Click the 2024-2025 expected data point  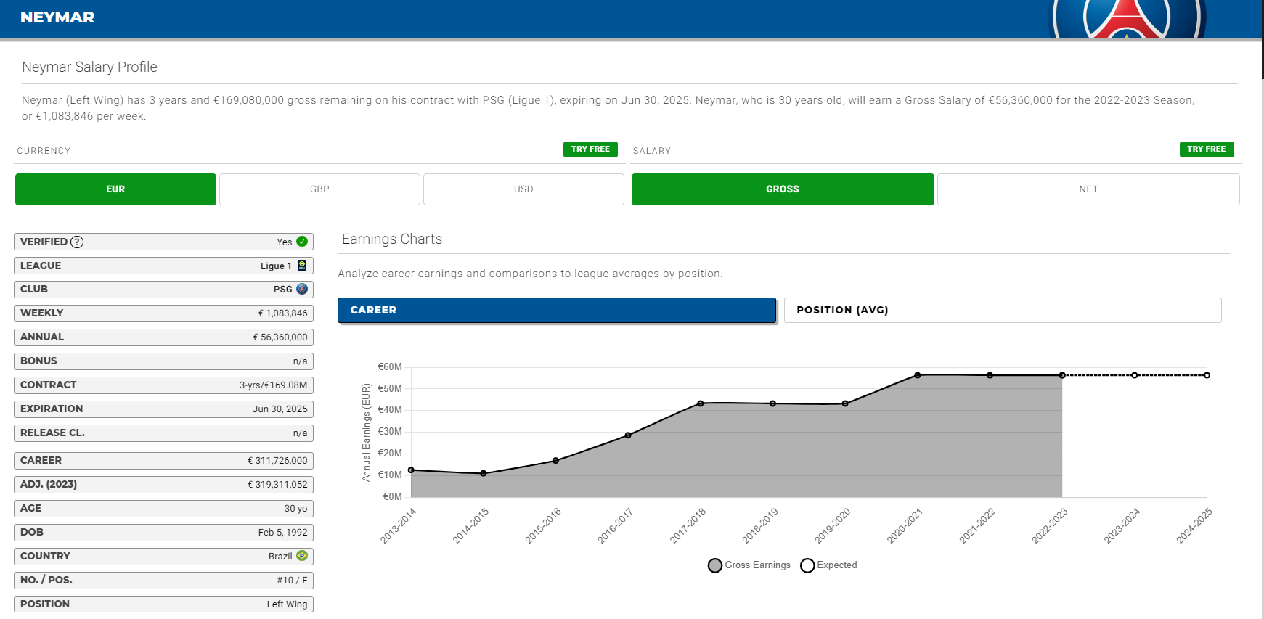click(1207, 375)
